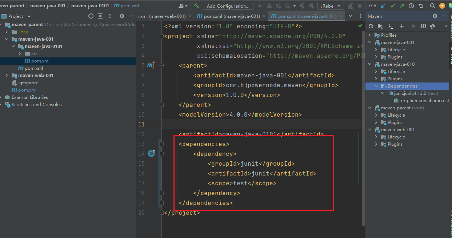Click the Git update project arrow
This screenshot has height=238, width=452.
pyautogui.click(x=383, y=6)
